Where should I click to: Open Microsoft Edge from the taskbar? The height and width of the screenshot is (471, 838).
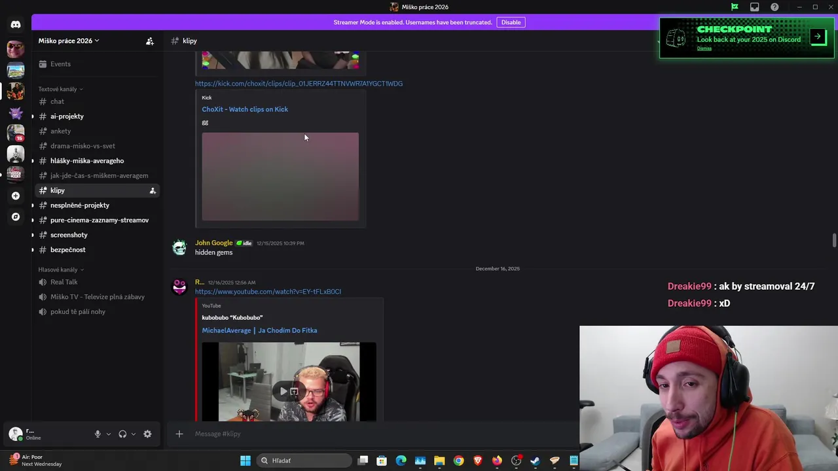click(x=401, y=461)
